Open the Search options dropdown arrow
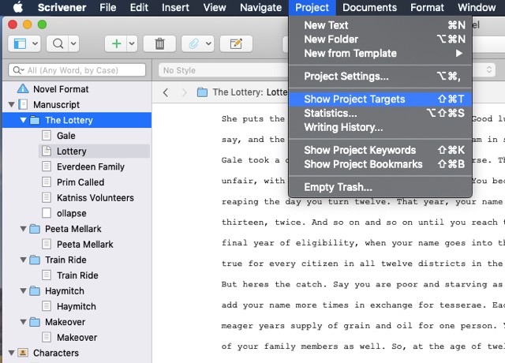The width and height of the screenshot is (505, 363). (73, 43)
